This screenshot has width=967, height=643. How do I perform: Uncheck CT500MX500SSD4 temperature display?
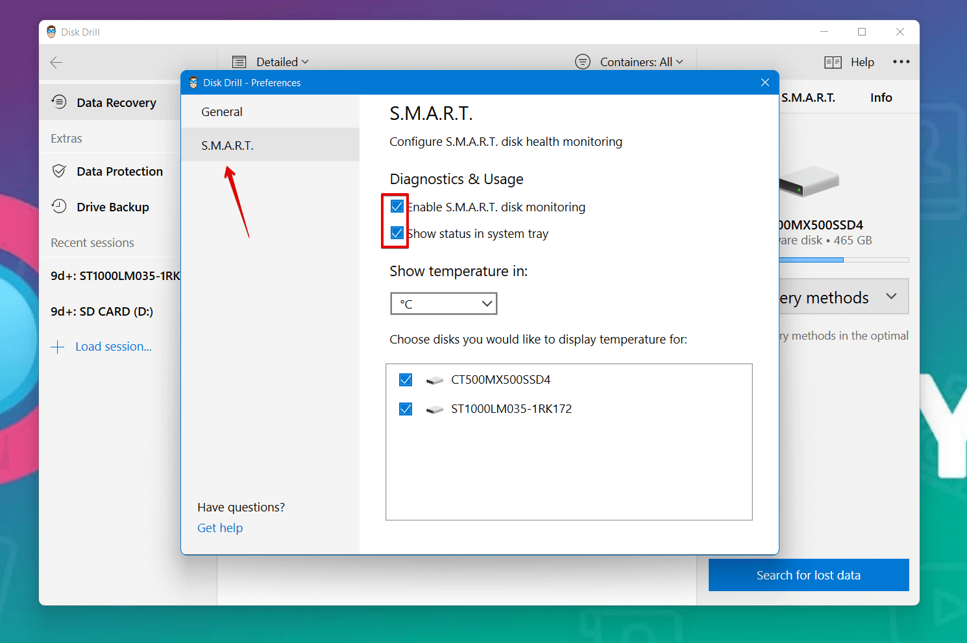(x=406, y=379)
